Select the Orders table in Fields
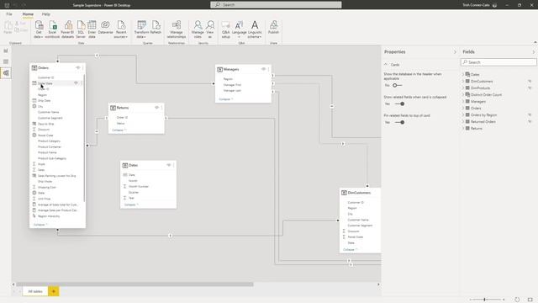538x303 pixels. pos(476,109)
